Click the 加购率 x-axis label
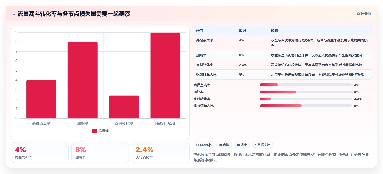The image size is (383, 174). [x=83, y=123]
